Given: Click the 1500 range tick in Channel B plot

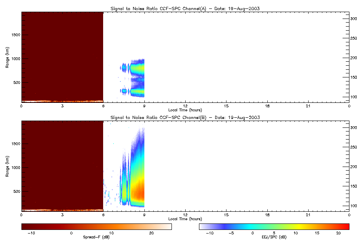Looking at the screenshot, I should pos(16,144).
